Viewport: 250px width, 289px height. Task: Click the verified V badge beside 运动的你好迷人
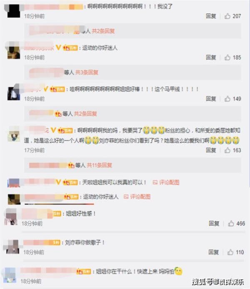point(58,47)
